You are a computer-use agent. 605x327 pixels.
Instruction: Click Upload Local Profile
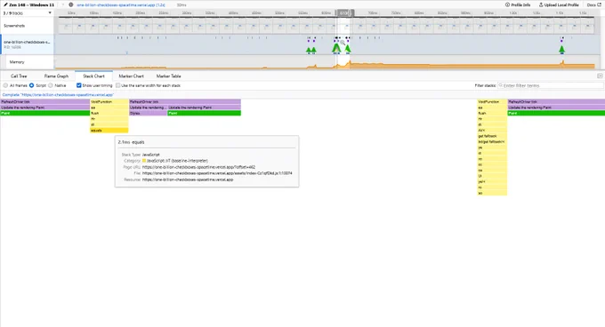[559, 5]
